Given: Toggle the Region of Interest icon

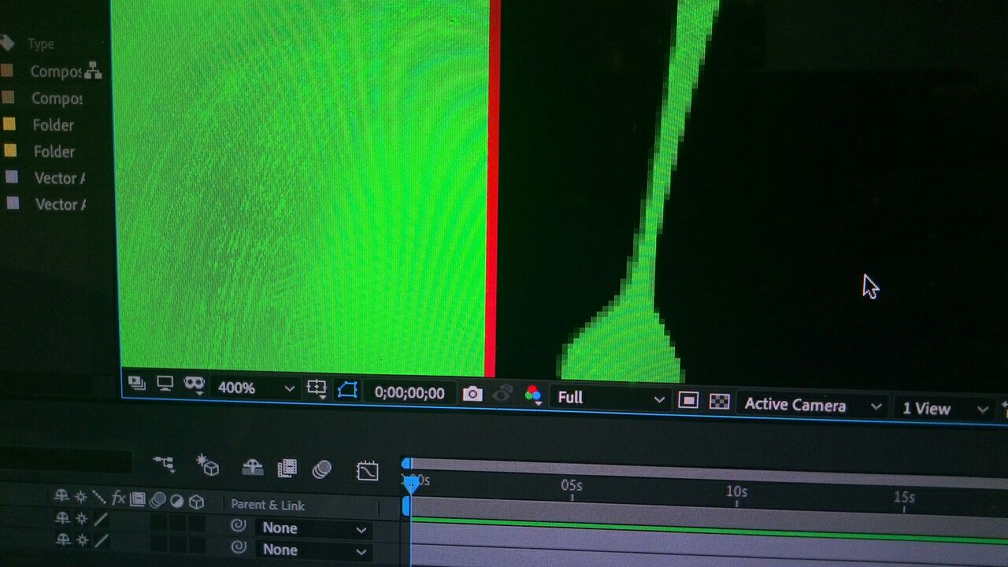Looking at the screenshot, I should point(688,400).
